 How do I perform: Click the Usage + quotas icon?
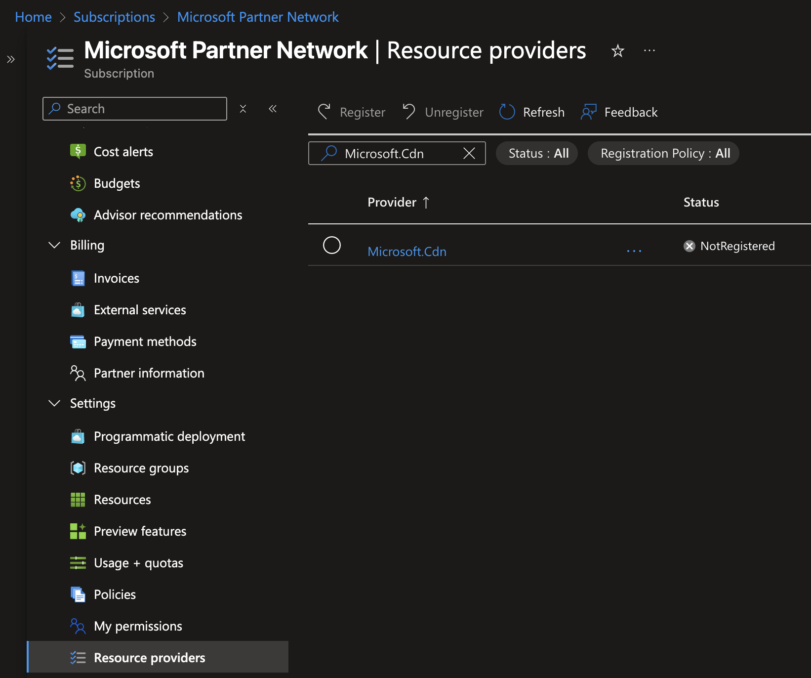pos(78,563)
